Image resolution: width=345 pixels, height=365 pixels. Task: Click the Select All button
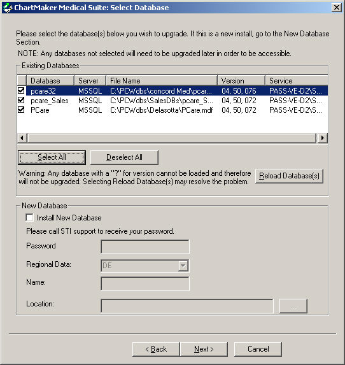[x=52, y=157]
